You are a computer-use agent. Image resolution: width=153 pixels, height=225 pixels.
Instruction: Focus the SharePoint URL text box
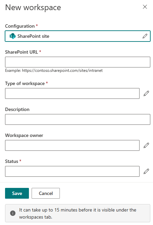(78, 62)
